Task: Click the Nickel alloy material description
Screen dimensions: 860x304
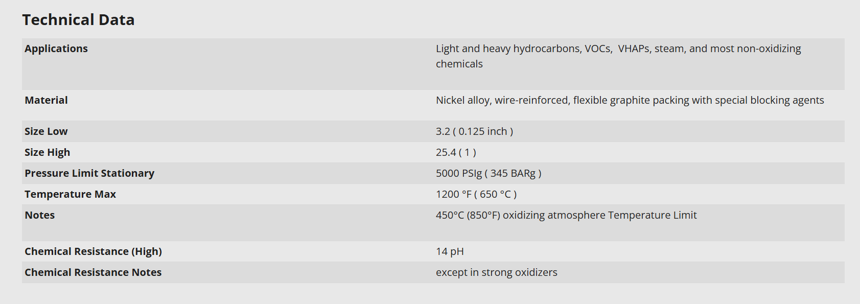Action: [630, 100]
